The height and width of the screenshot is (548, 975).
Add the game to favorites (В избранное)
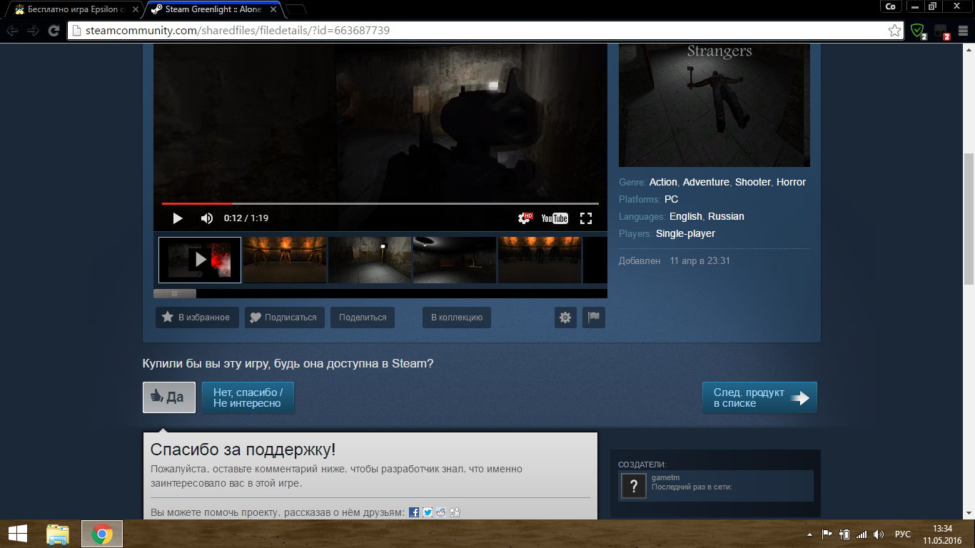pyautogui.click(x=197, y=318)
